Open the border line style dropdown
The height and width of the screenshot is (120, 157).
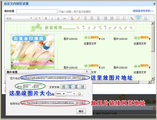[71, 94]
